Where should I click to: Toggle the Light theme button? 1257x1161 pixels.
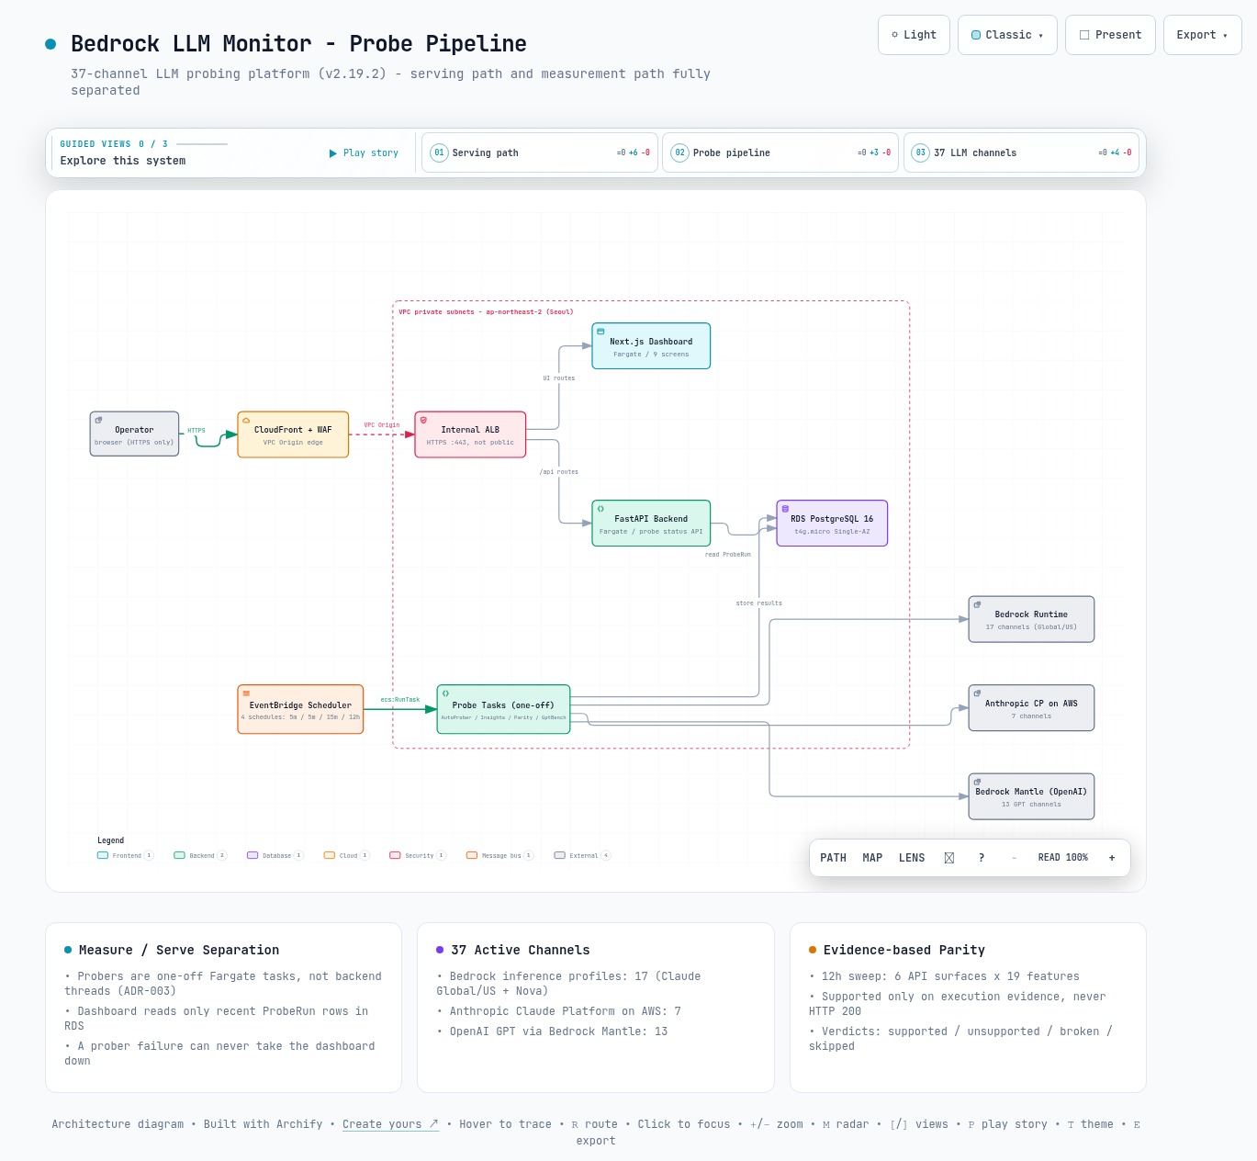pos(914,35)
